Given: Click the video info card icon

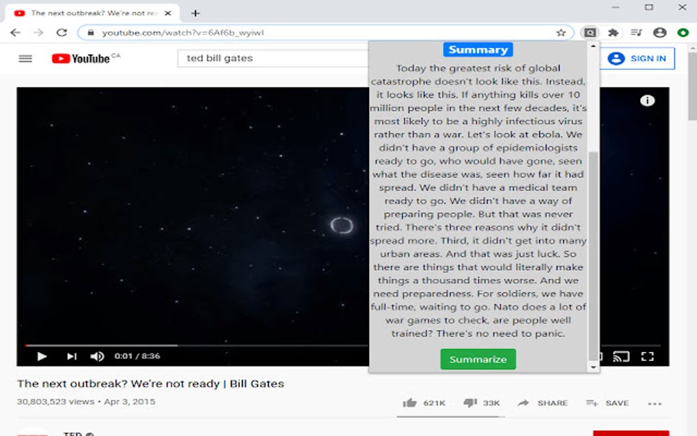Looking at the screenshot, I should click(x=647, y=100).
